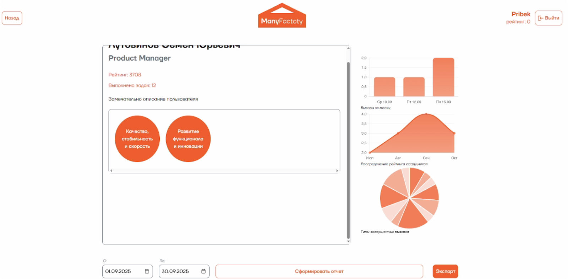Click the Назад button
Image resolution: width=568 pixels, height=279 pixels.
(12, 18)
